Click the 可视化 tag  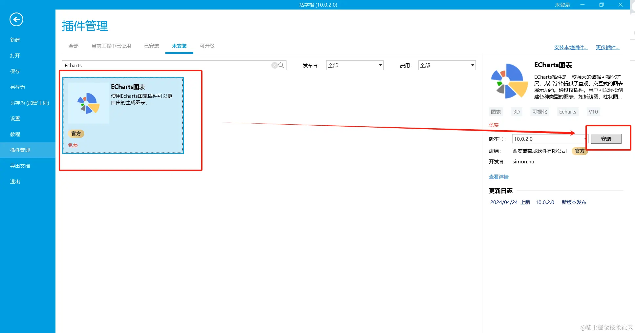pyautogui.click(x=540, y=112)
